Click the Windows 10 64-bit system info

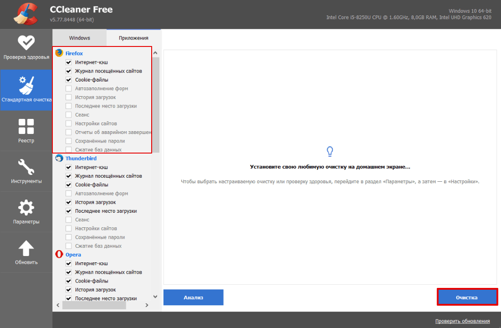(x=470, y=11)
